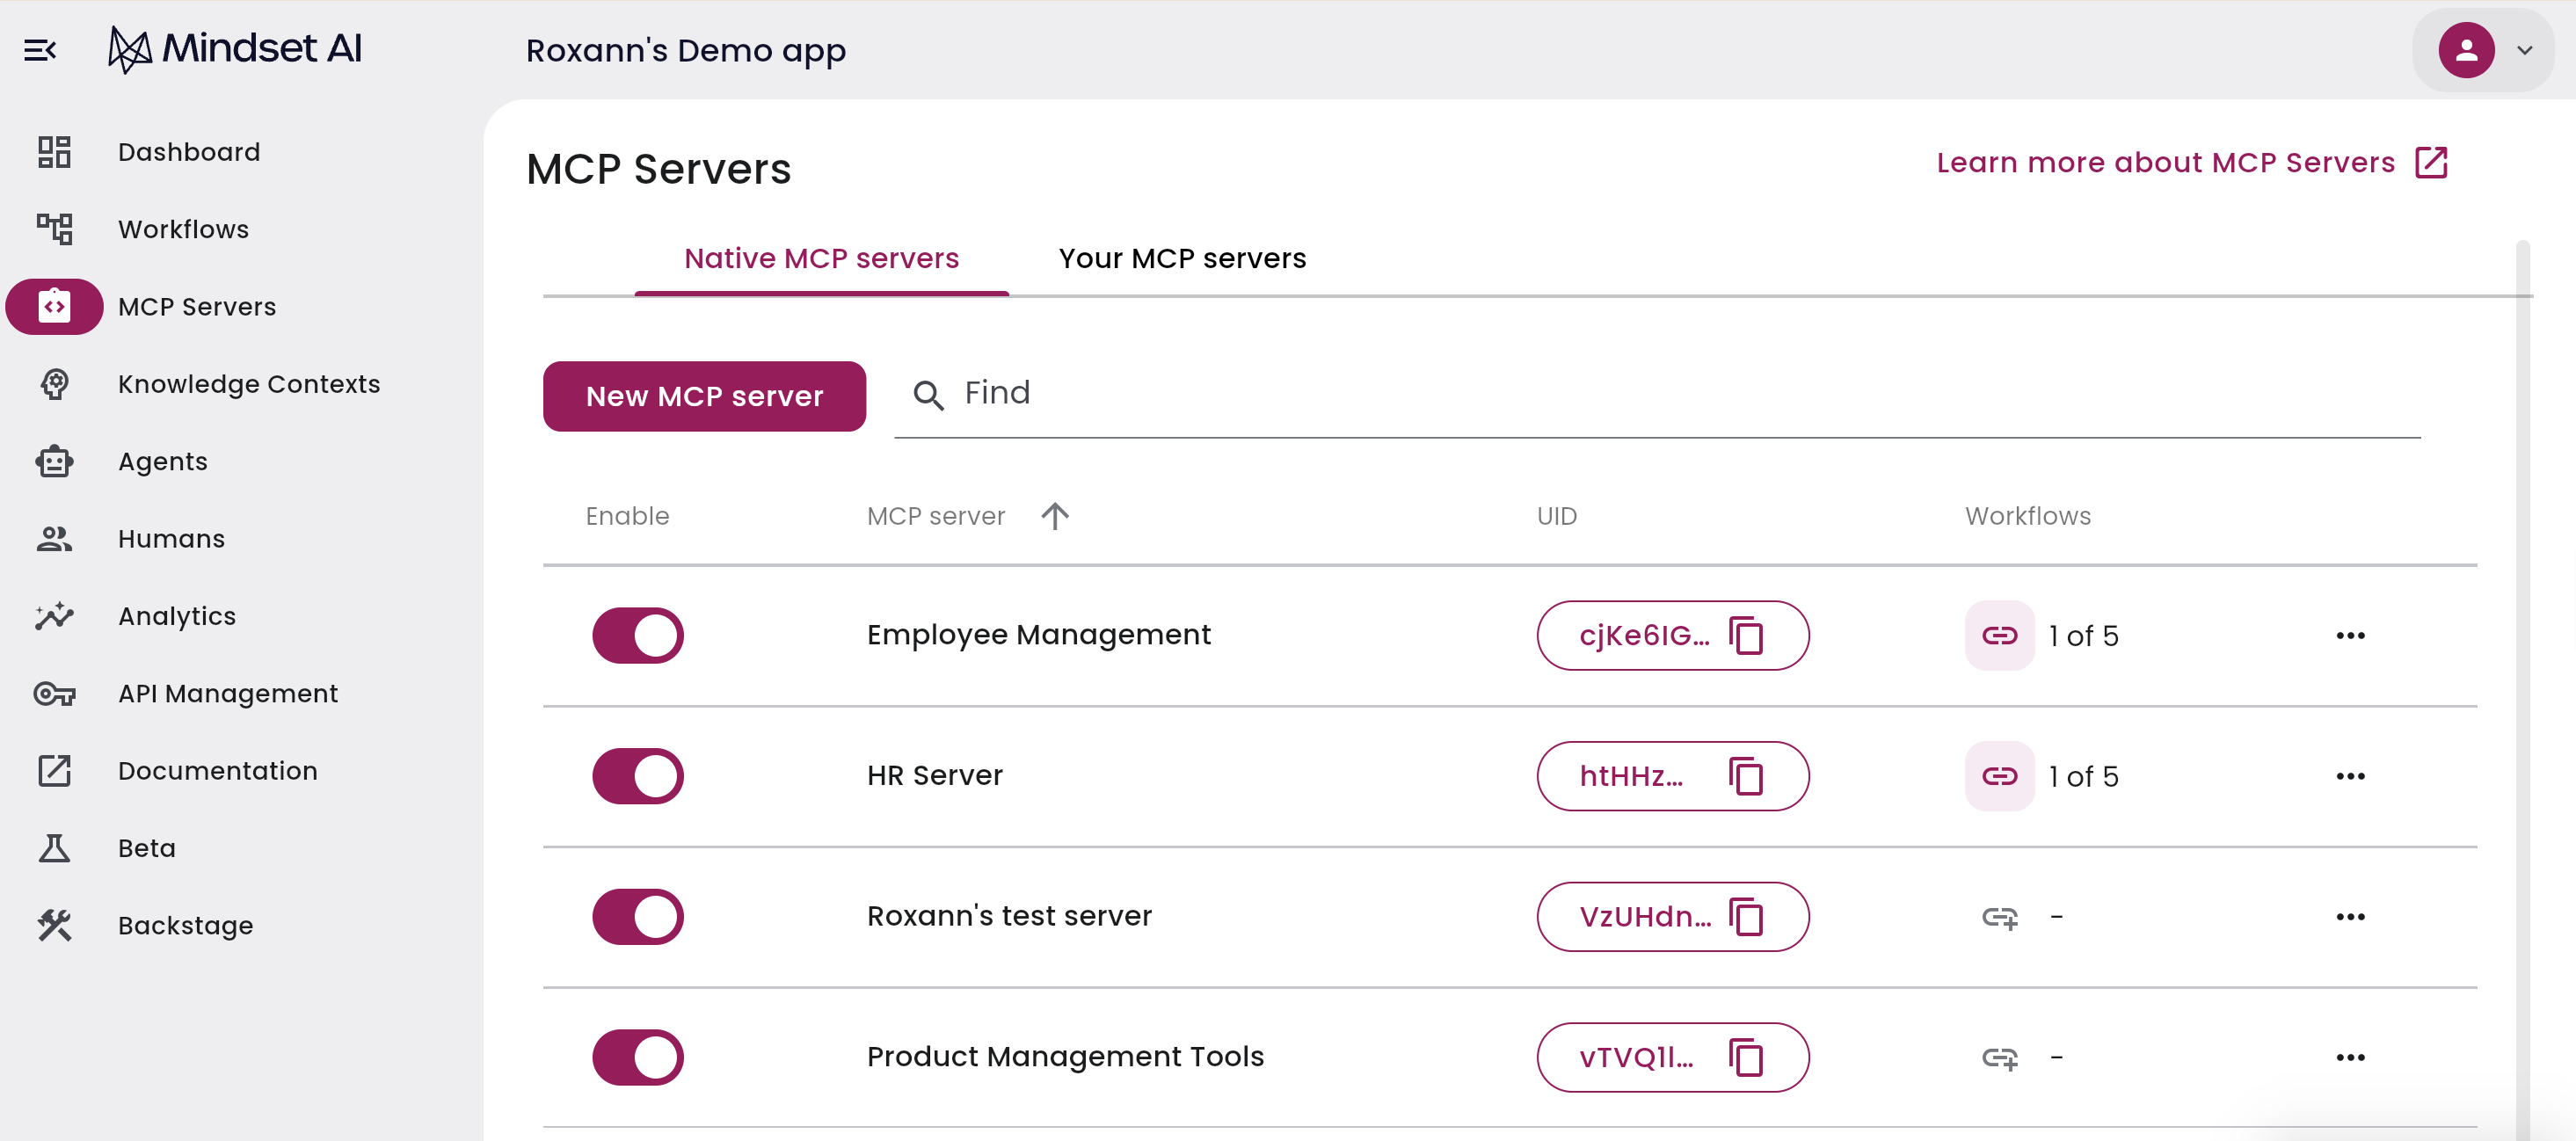The image size is (2576, 1141).
Task: Add workflow link for Roxann's test server
Action: point(1999,917)
